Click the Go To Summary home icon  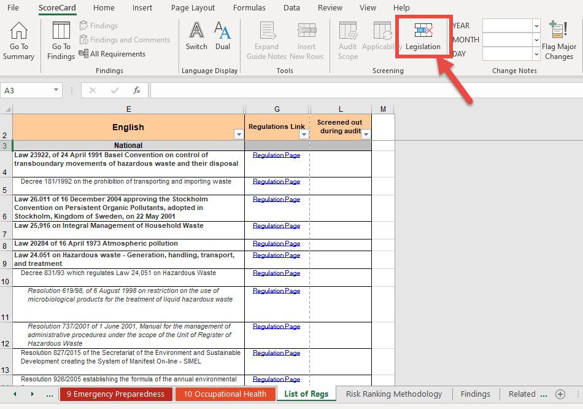[x=18, y=31]
